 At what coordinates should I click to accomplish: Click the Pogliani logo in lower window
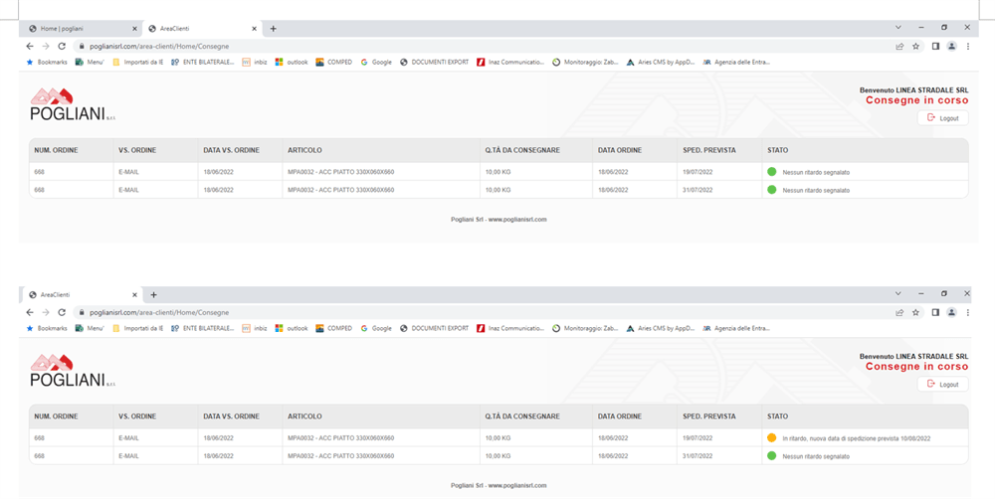point(73,371)
